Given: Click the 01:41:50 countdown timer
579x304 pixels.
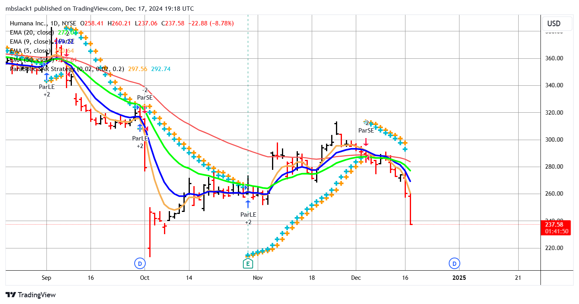Looking at the screenshot, I should pyautogui.click(x=556, y=231).
